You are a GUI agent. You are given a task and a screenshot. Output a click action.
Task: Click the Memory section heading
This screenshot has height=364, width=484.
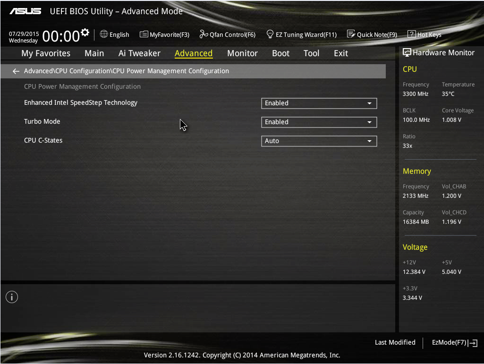tap(416, 171)
